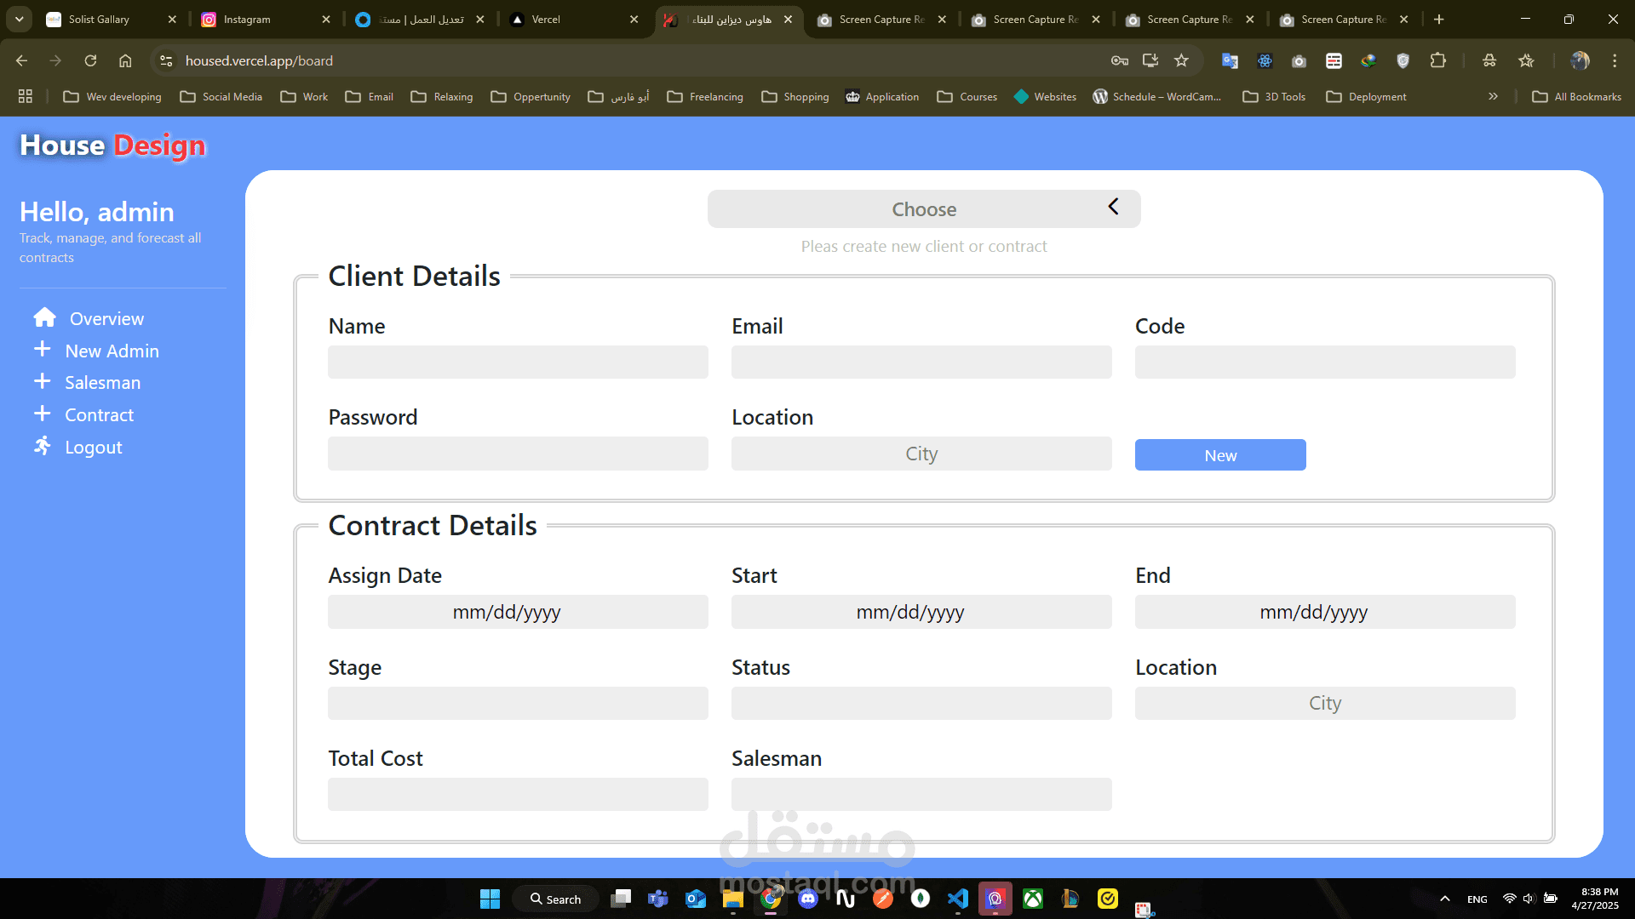Viewport: 1635px width, 919px height.
Task: Bookmark this page with the star icon
Action: 1181,60
